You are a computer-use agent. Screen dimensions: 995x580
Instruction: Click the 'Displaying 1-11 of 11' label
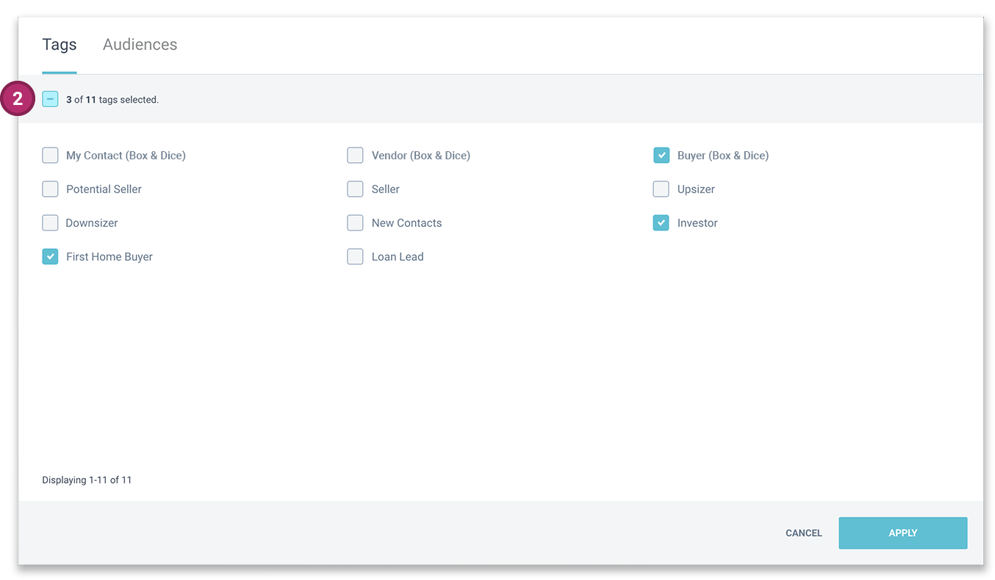87,479
